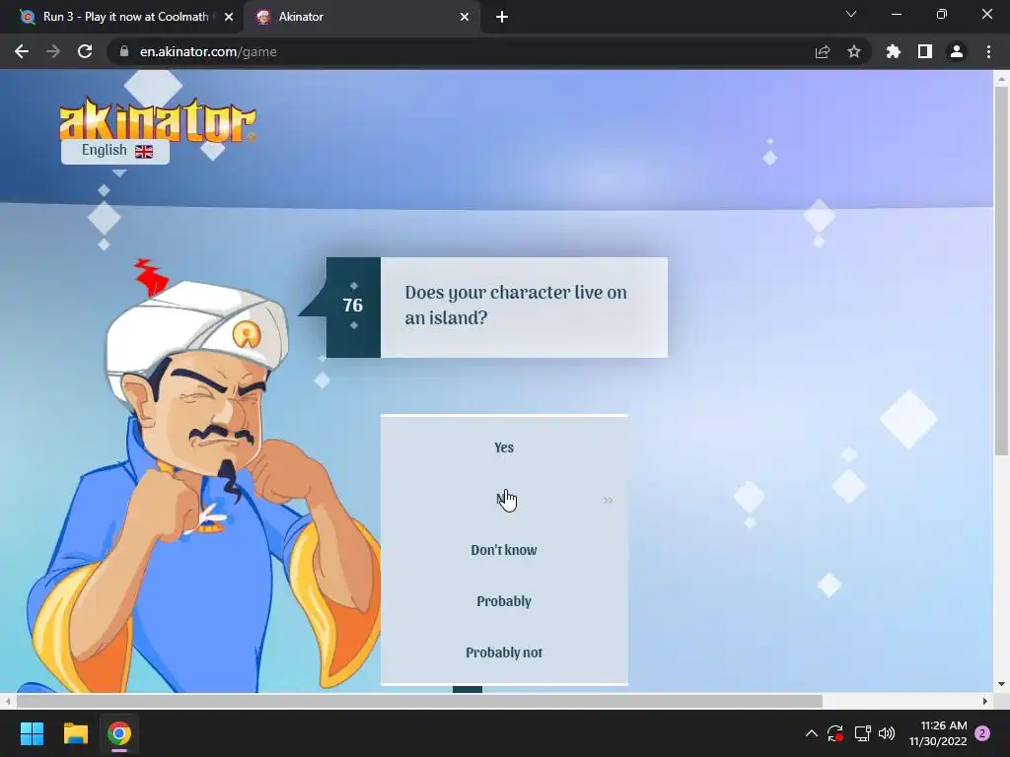Open tab search chevron
The width and height of the screenshot is (1010, 757).
pyautogui.click(x=851, y=14)
